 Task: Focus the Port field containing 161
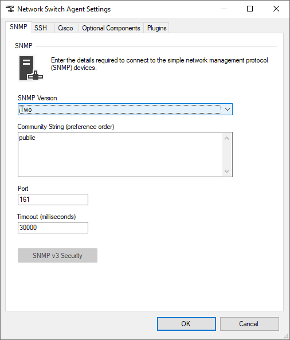53,200
